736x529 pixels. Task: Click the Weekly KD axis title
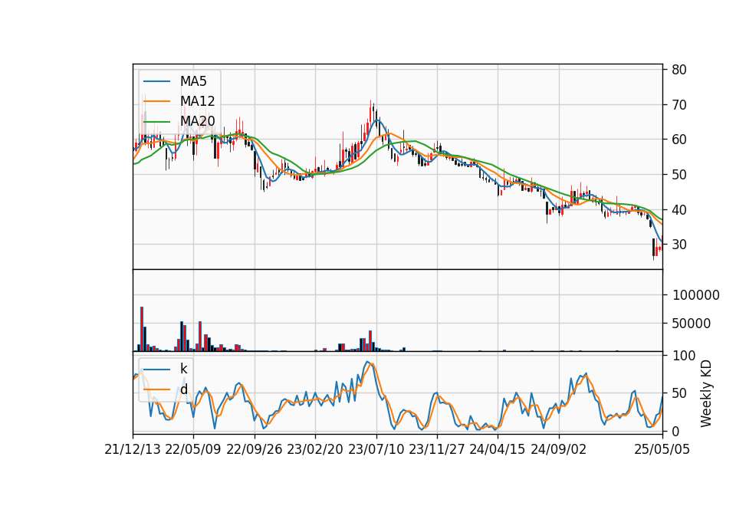[x=706, y=394]
